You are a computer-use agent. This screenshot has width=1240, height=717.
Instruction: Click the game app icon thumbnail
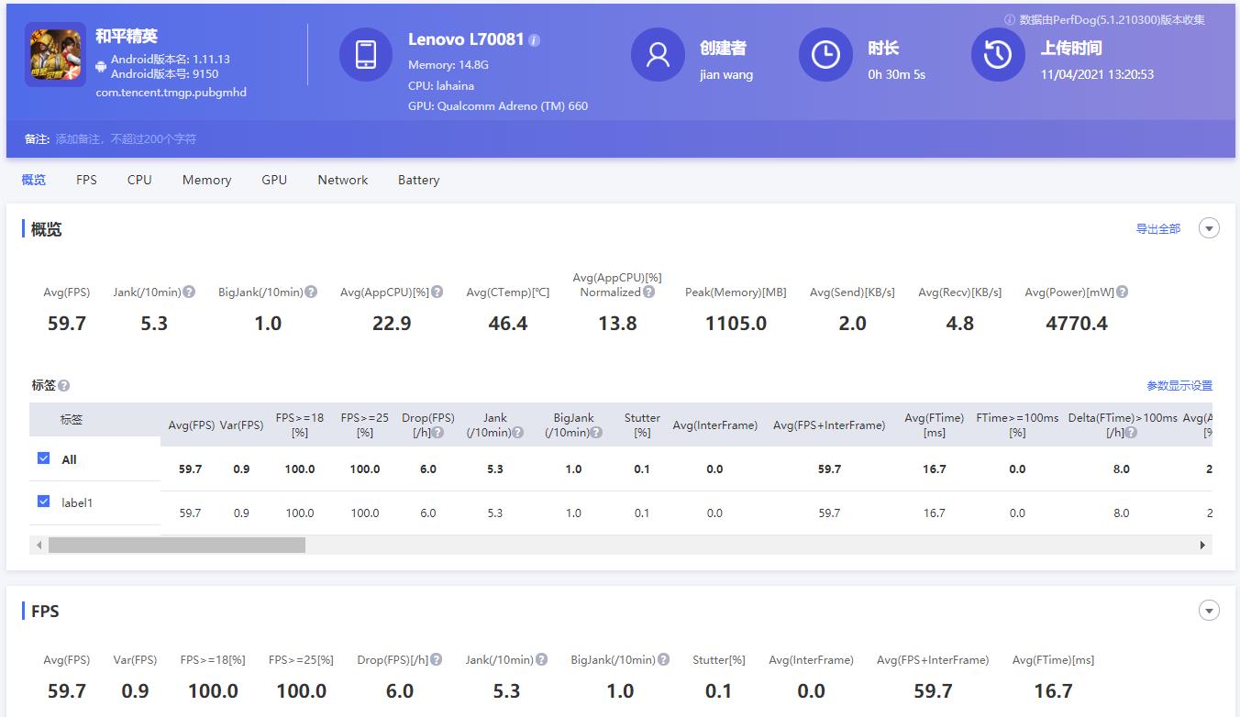(55, 54)
